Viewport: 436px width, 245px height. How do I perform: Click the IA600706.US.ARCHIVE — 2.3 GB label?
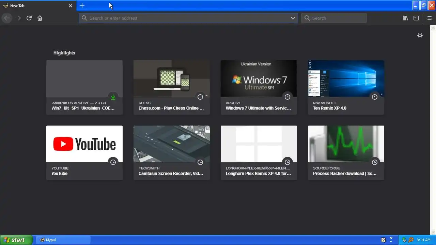[79, 103]
